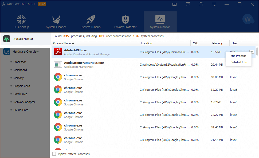Click the feedback chat bubble icon
The image size is (259, 158).
pyautogui.click(x=188, y=4)
